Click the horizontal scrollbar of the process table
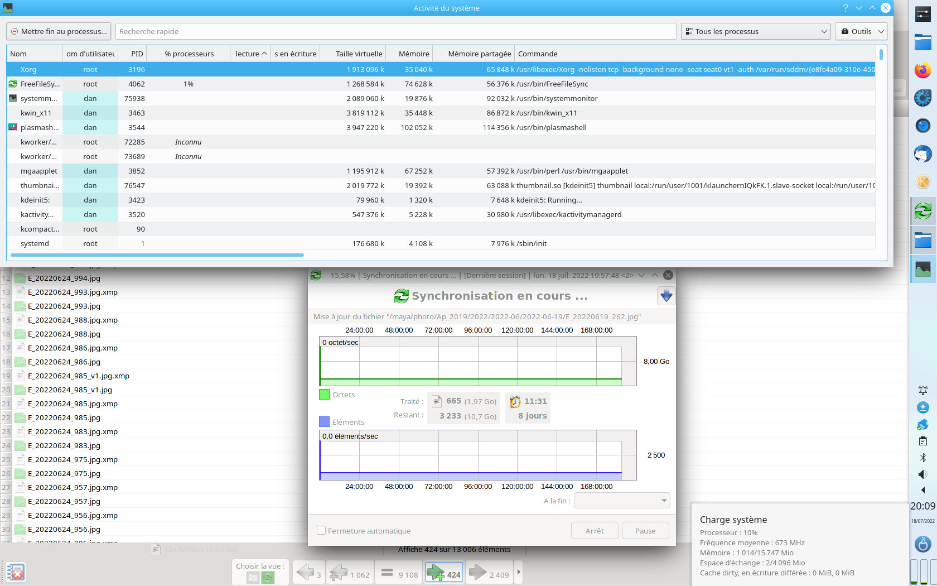Screen dimensions: 937x586 pos(157,255)
